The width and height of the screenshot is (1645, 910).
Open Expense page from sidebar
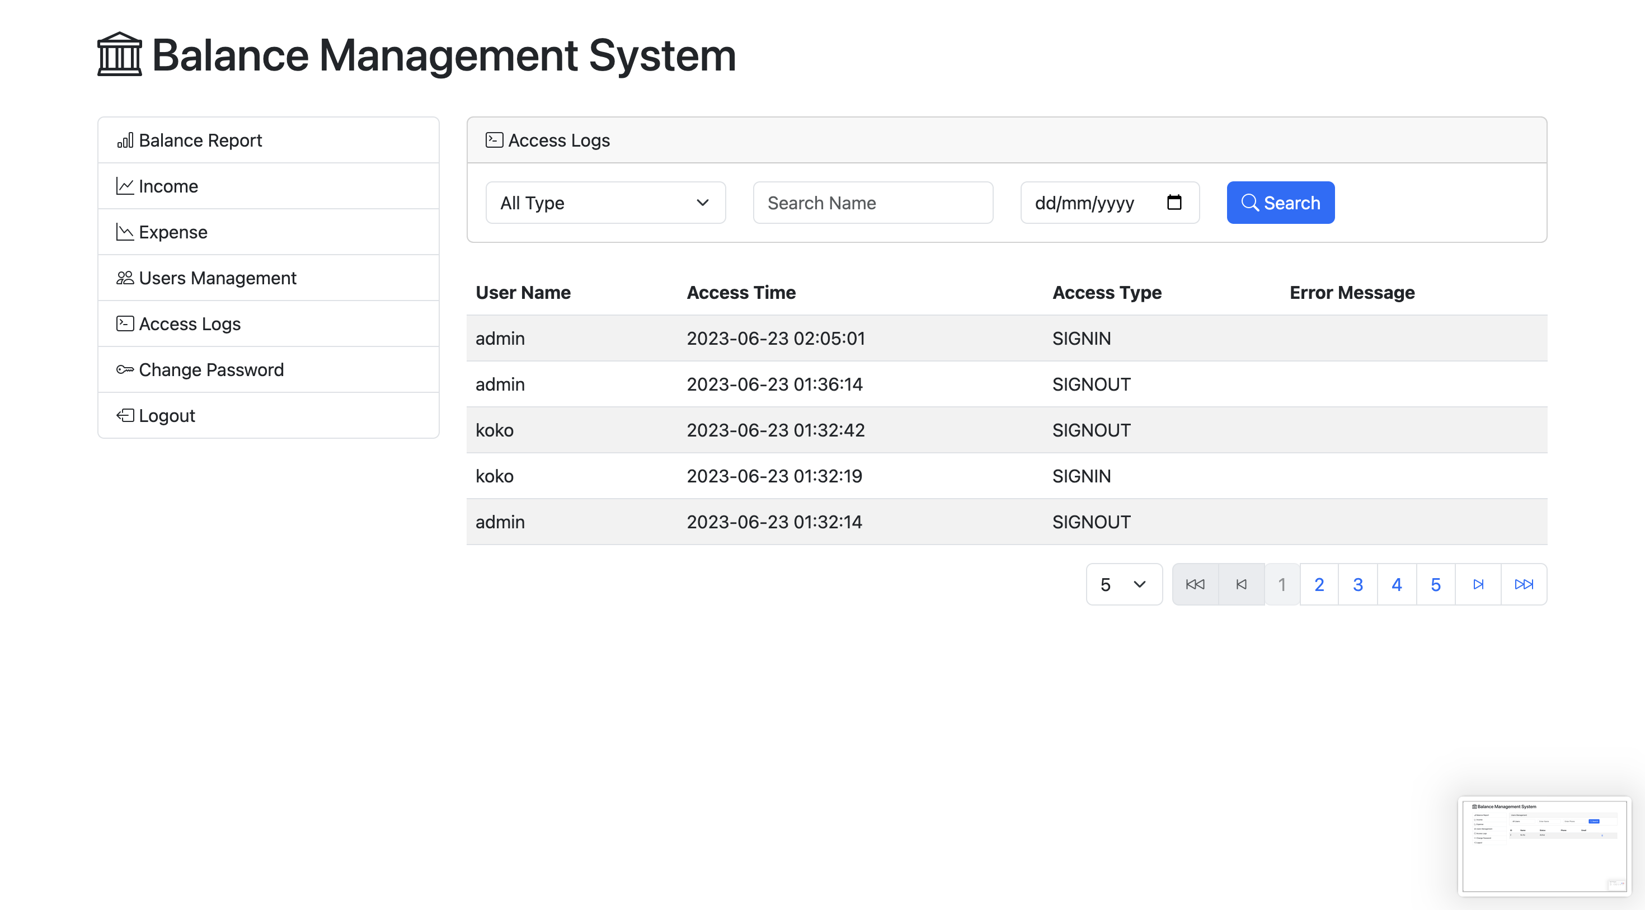268,232
